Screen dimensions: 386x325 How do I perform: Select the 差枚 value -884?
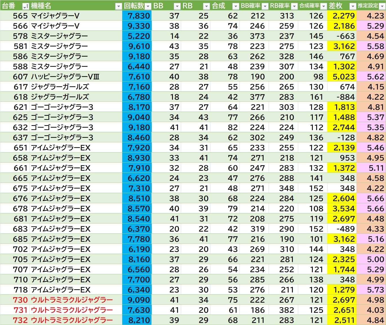point(342,97)
